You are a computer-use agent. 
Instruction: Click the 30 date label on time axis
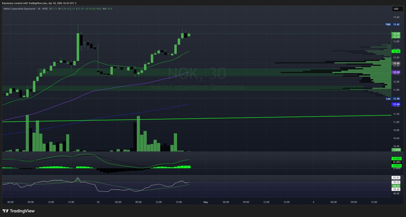(98, 202)
